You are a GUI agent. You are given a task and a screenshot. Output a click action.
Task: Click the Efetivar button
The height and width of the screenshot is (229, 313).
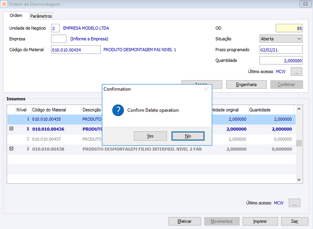pos(185,221)
